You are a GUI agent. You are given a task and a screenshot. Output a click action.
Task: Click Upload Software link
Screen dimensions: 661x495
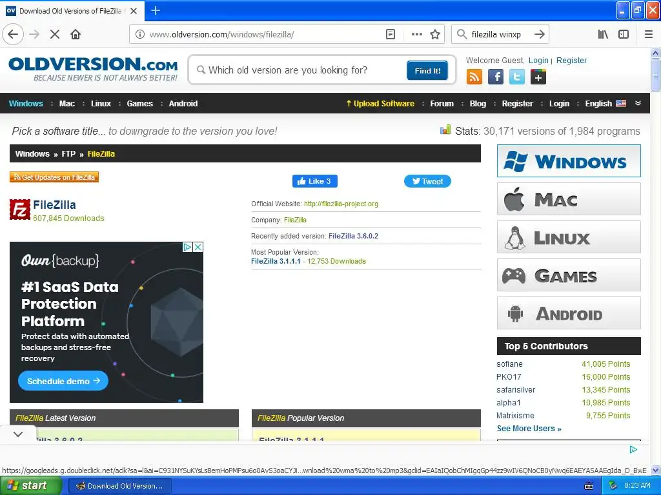pyautogui.click(x=380, y=104)
